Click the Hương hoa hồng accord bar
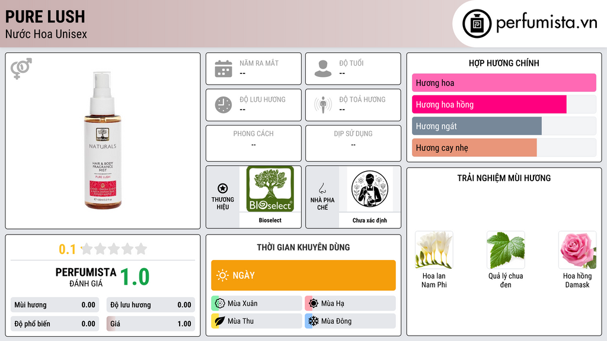Viewport: 607px width, 341px height. 504,104
